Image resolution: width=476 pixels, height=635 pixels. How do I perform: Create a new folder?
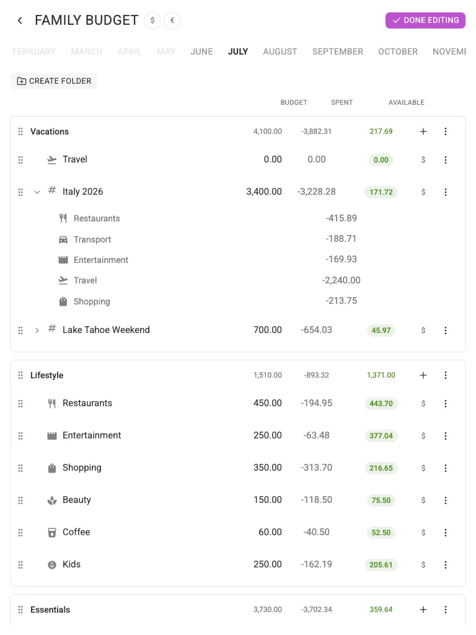[x=54, y=81]
